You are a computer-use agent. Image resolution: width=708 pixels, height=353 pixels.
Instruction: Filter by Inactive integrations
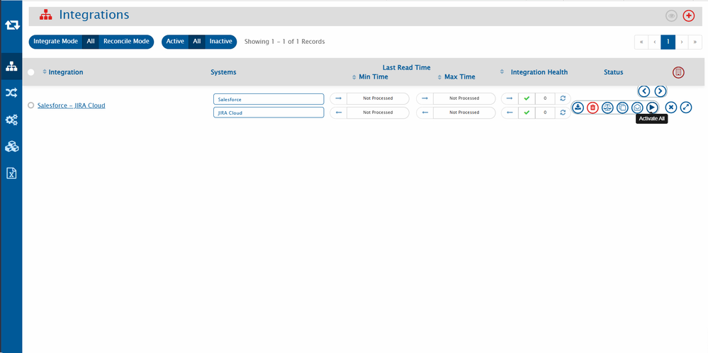pos(221,42)
